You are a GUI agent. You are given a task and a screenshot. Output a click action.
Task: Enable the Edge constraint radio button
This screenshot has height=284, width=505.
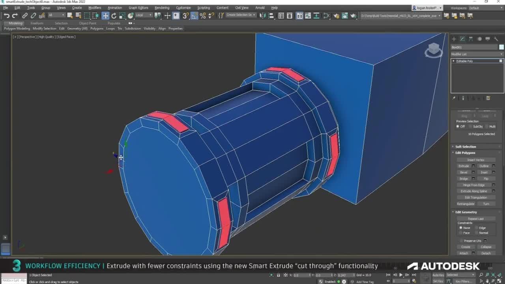click(x=478, y=228)
